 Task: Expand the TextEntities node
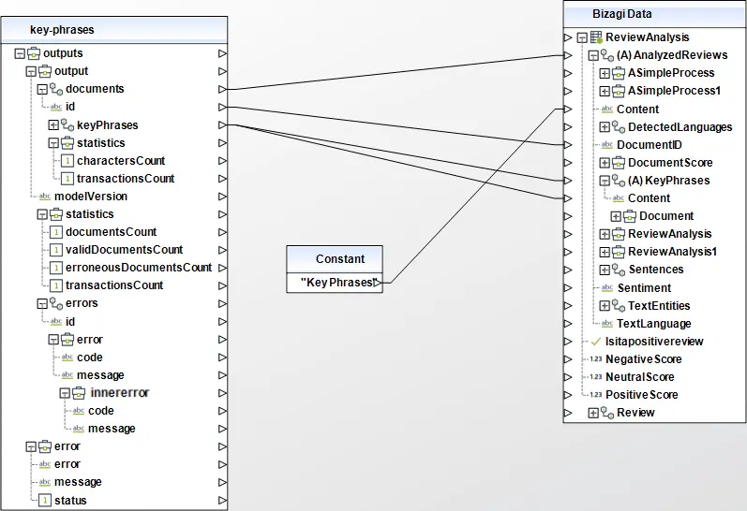(605, 306)
